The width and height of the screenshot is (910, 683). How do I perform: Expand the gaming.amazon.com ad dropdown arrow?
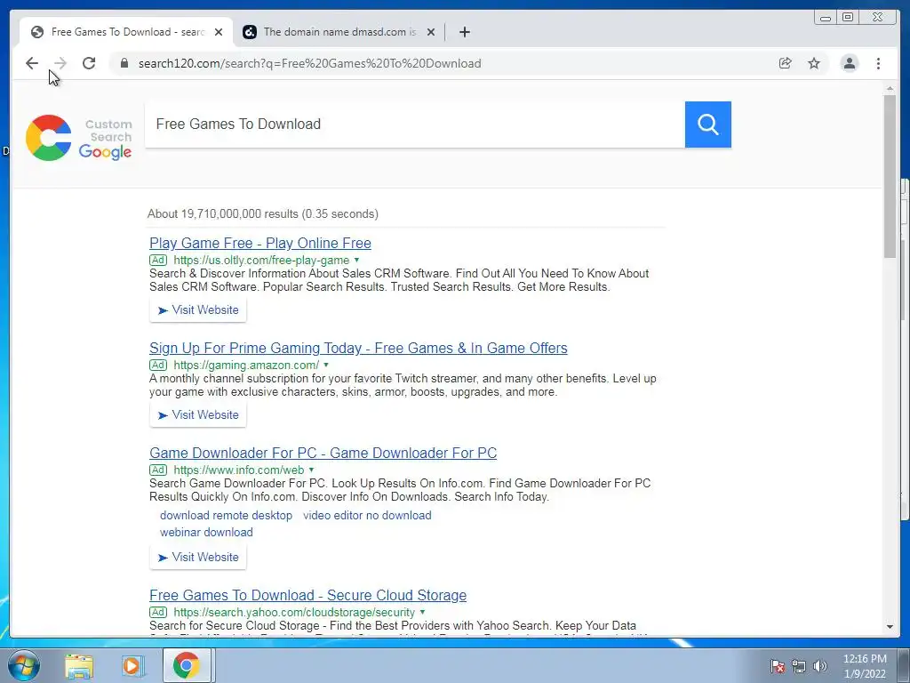coord(326,365)
